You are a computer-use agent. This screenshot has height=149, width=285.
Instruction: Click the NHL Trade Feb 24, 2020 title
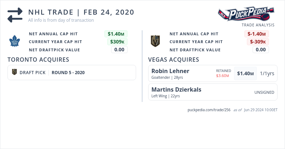[x=81, y=12]
